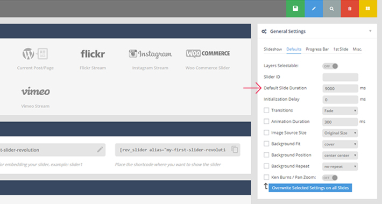The height and width of the screenshot is (204, 382).
Task: Click Overwrite Selected Settings on all Slides
Action: [310, 188]
